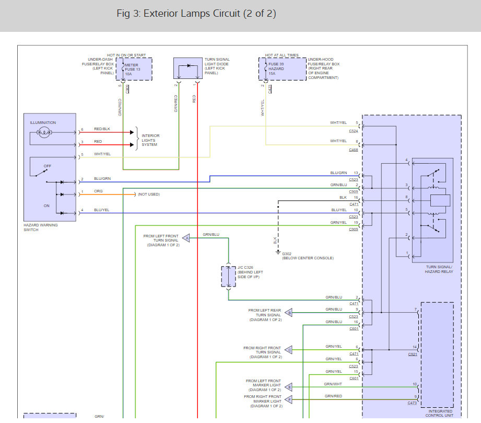Click the Meter Fuse 13 box
Viewport: 481px width, 423px height.
[x=134, y=69]
